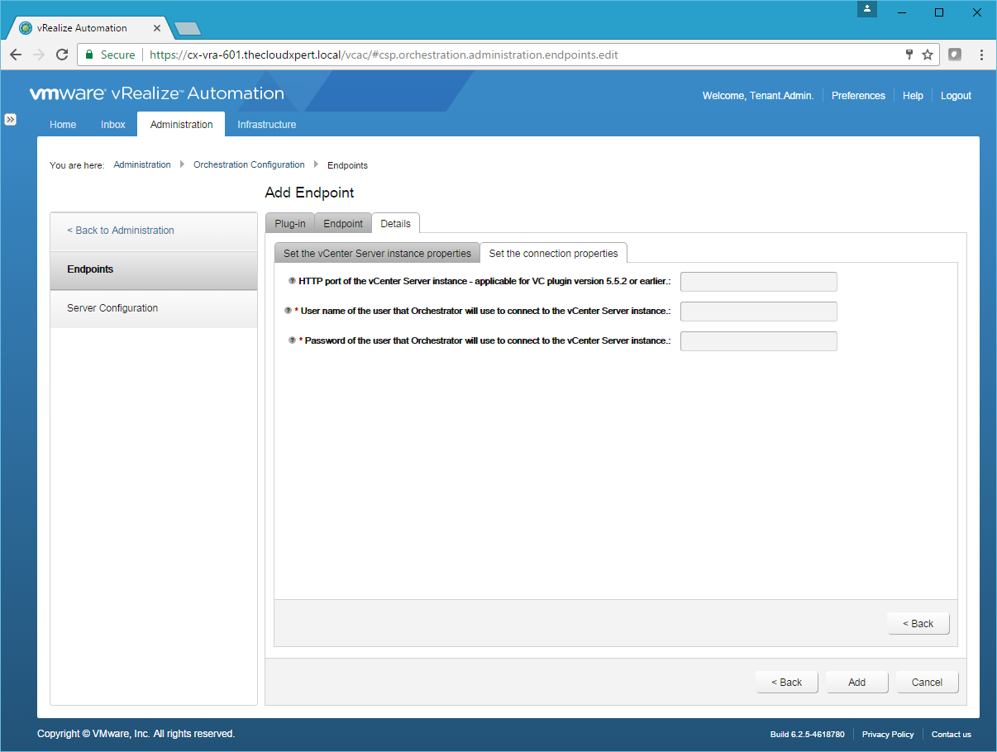Go back with browser back arrow
Viewport: 997px width, 752px height.
click(16, 55)
